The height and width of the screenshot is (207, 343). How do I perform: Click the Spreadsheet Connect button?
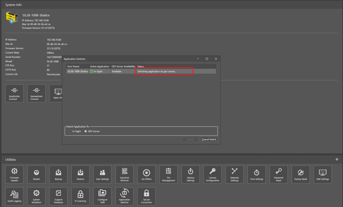(x=34, y=93)
